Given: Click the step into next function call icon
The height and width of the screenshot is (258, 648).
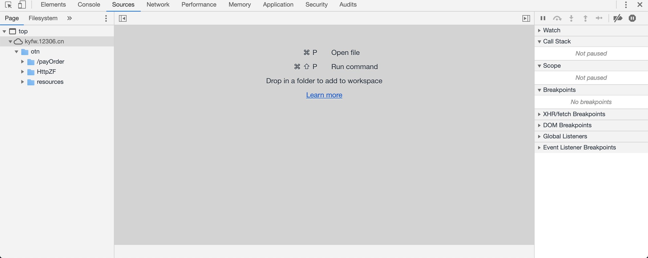Looking at the screenshot, I should pyautogui.click(x=572, y=18).
